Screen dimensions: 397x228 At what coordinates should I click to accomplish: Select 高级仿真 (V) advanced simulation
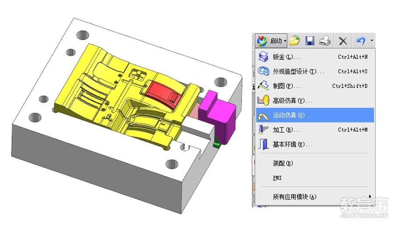(x=315, y=101)
